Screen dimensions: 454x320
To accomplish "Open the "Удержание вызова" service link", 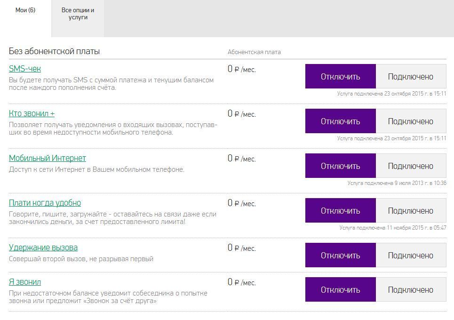I will (x=43, y=248).
